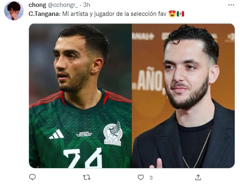Viewport: 240px width, 184px height.
Task: Click the Mexico flag emoji
Action: 180,14
